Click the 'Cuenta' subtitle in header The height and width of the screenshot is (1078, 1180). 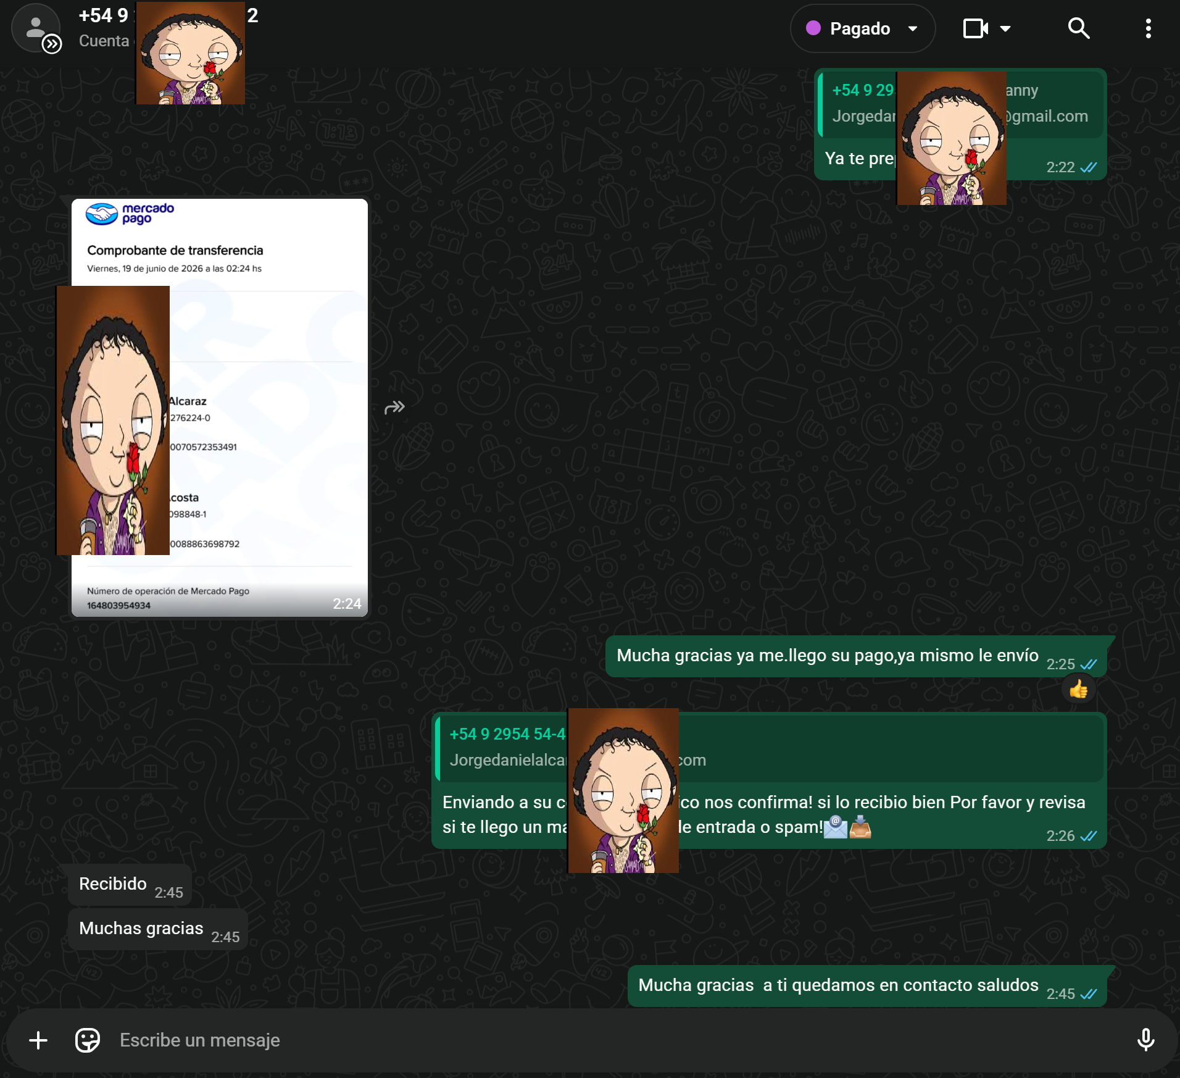[104, 41]
